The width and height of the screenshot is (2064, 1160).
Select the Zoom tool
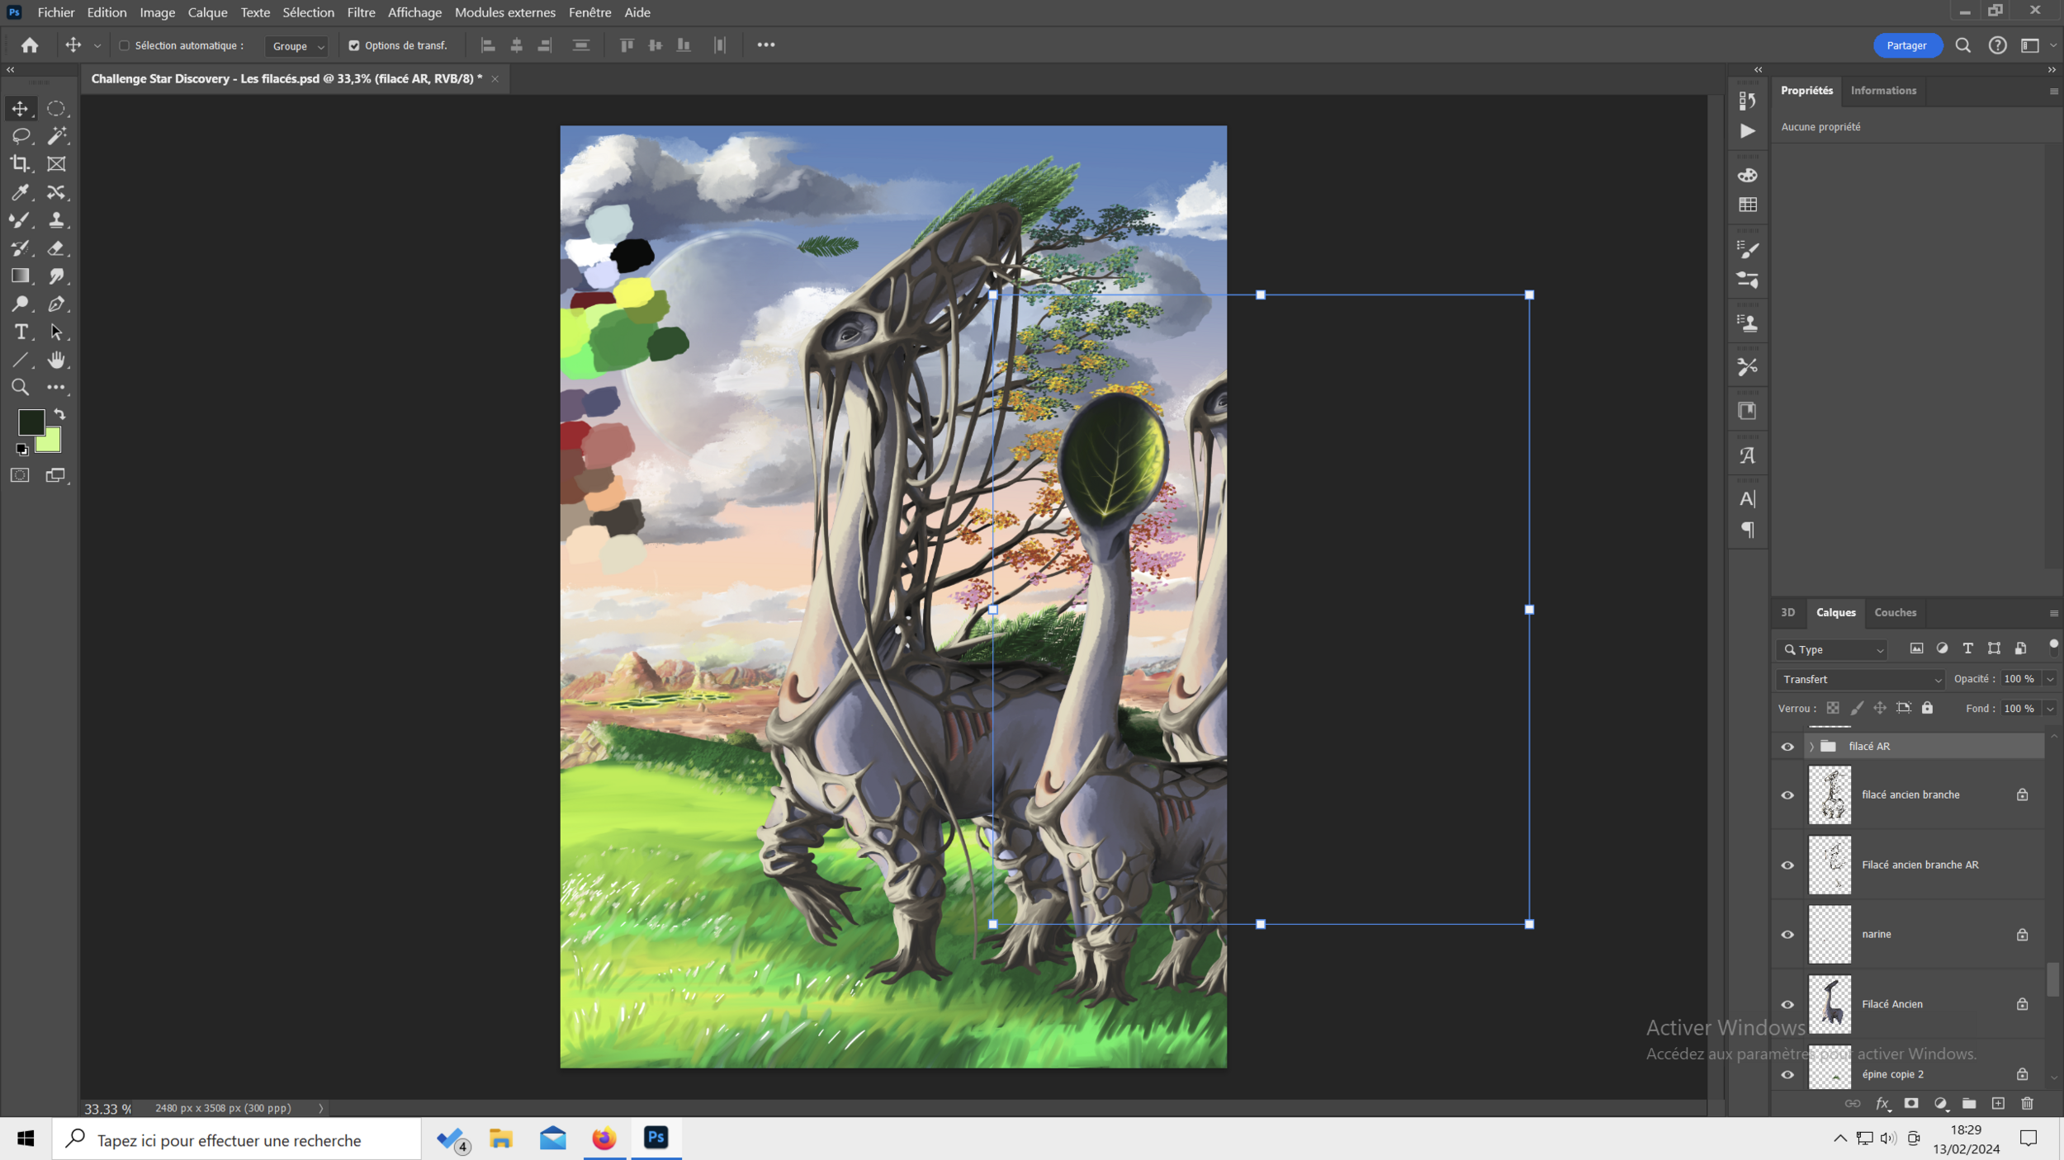[x=20, y=387]
